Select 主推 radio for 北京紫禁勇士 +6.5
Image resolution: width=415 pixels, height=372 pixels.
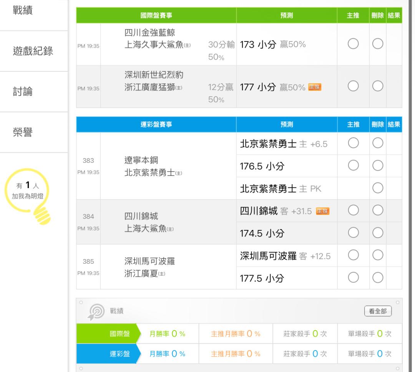(x=353, y=143)
